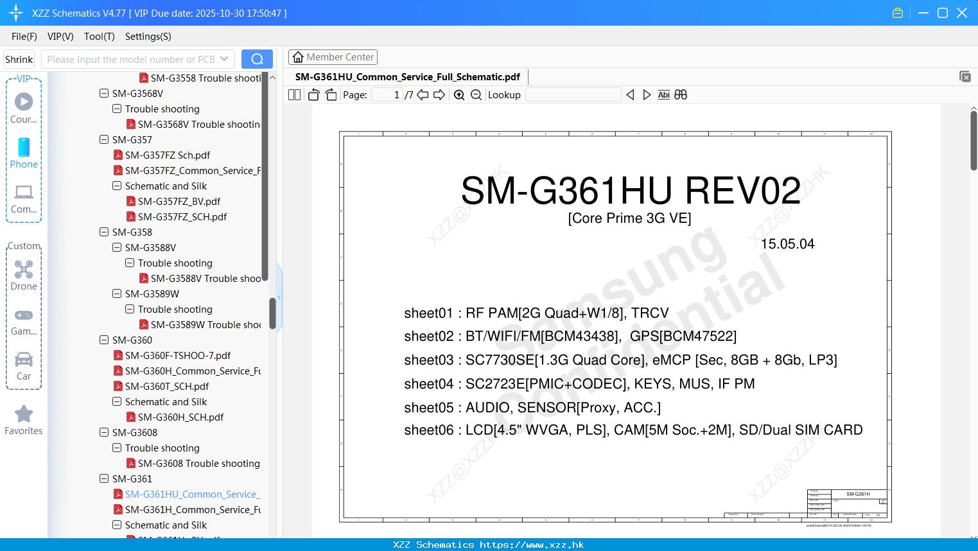Rotate page clockwise
The height and width of the screenshot is (551, 978).
point(331,94)
